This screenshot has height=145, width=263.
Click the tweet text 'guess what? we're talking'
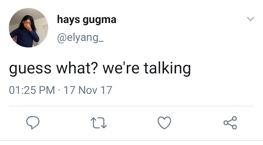click(100, 68)
